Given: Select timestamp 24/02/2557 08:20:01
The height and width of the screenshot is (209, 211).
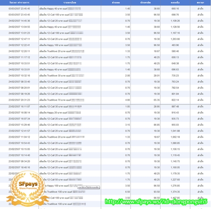Looking at the screenshot, I should coord(19,88).
